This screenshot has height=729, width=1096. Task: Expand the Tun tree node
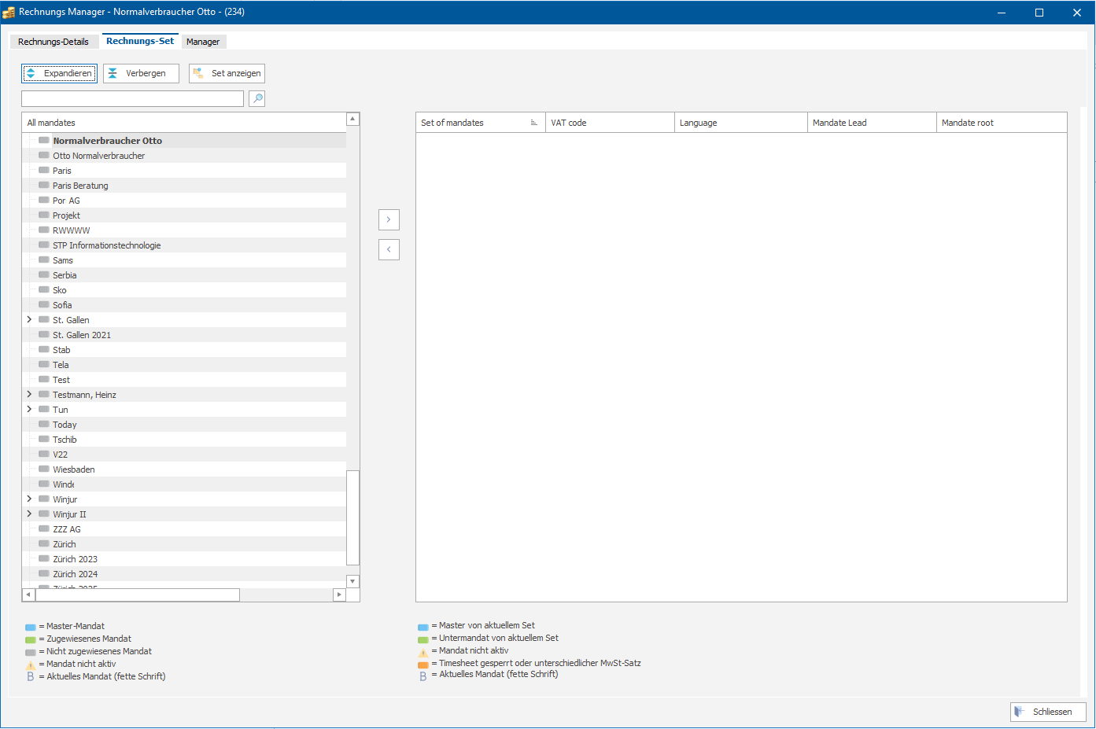(29, 409)
